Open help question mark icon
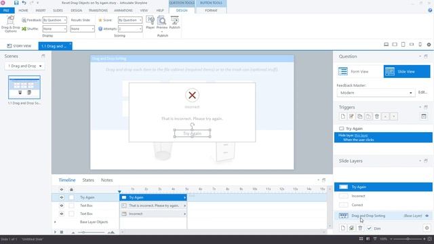 pyautogui.click(x=430, y=10)
